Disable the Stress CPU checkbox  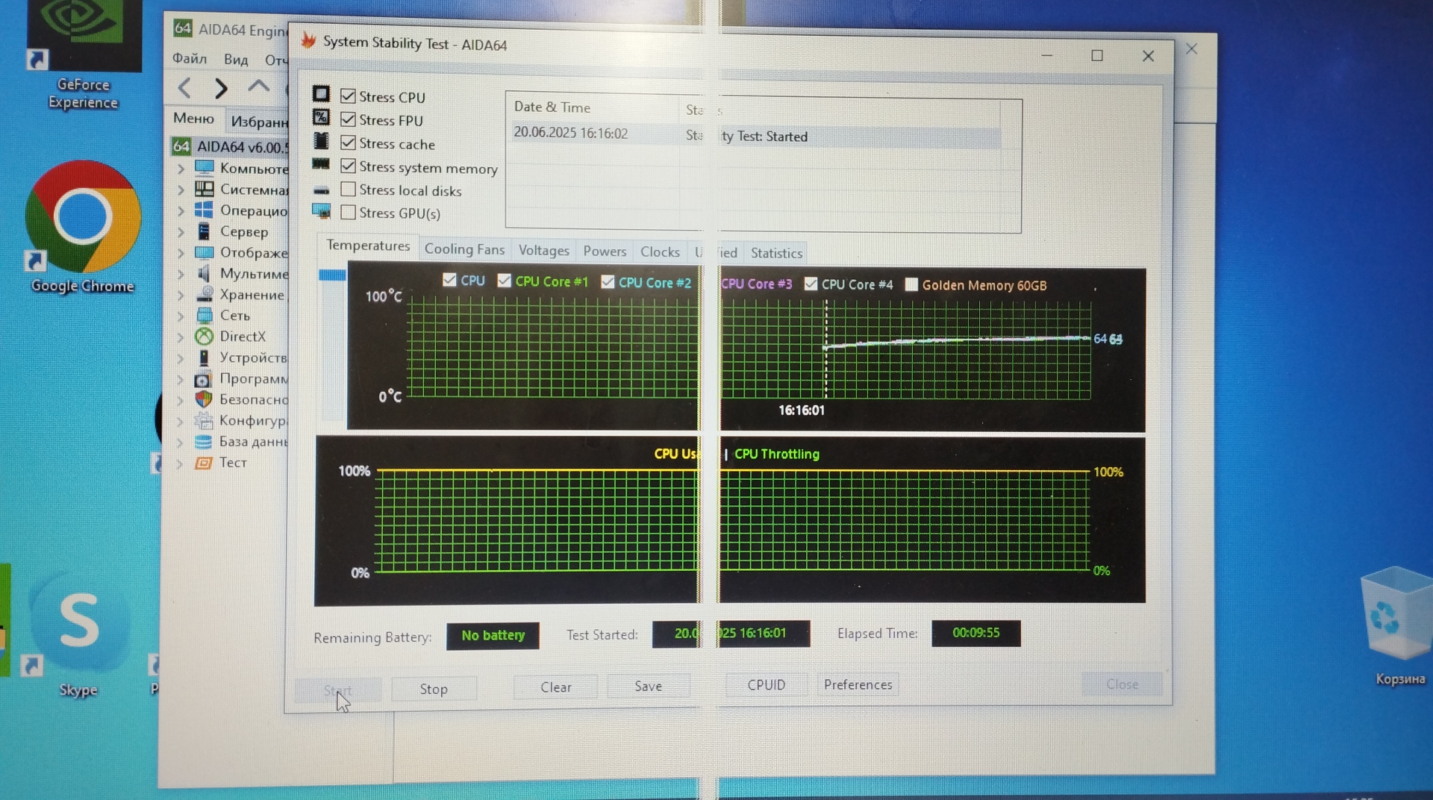348,96
